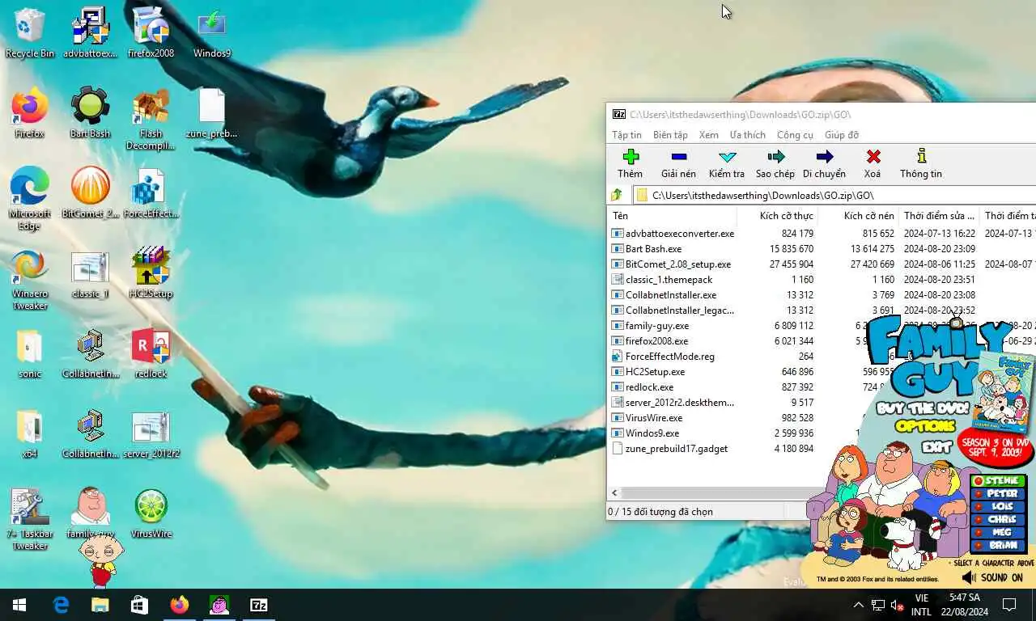This screenshot has height=621, width=1036.
Task: Click the Giải nén extract icon
Action: pyautogui.click(x=678, y=157)
